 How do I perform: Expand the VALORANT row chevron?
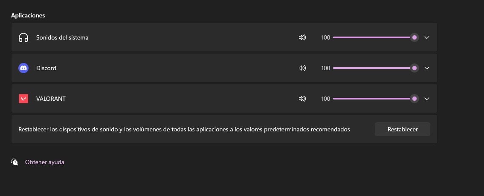427,99
